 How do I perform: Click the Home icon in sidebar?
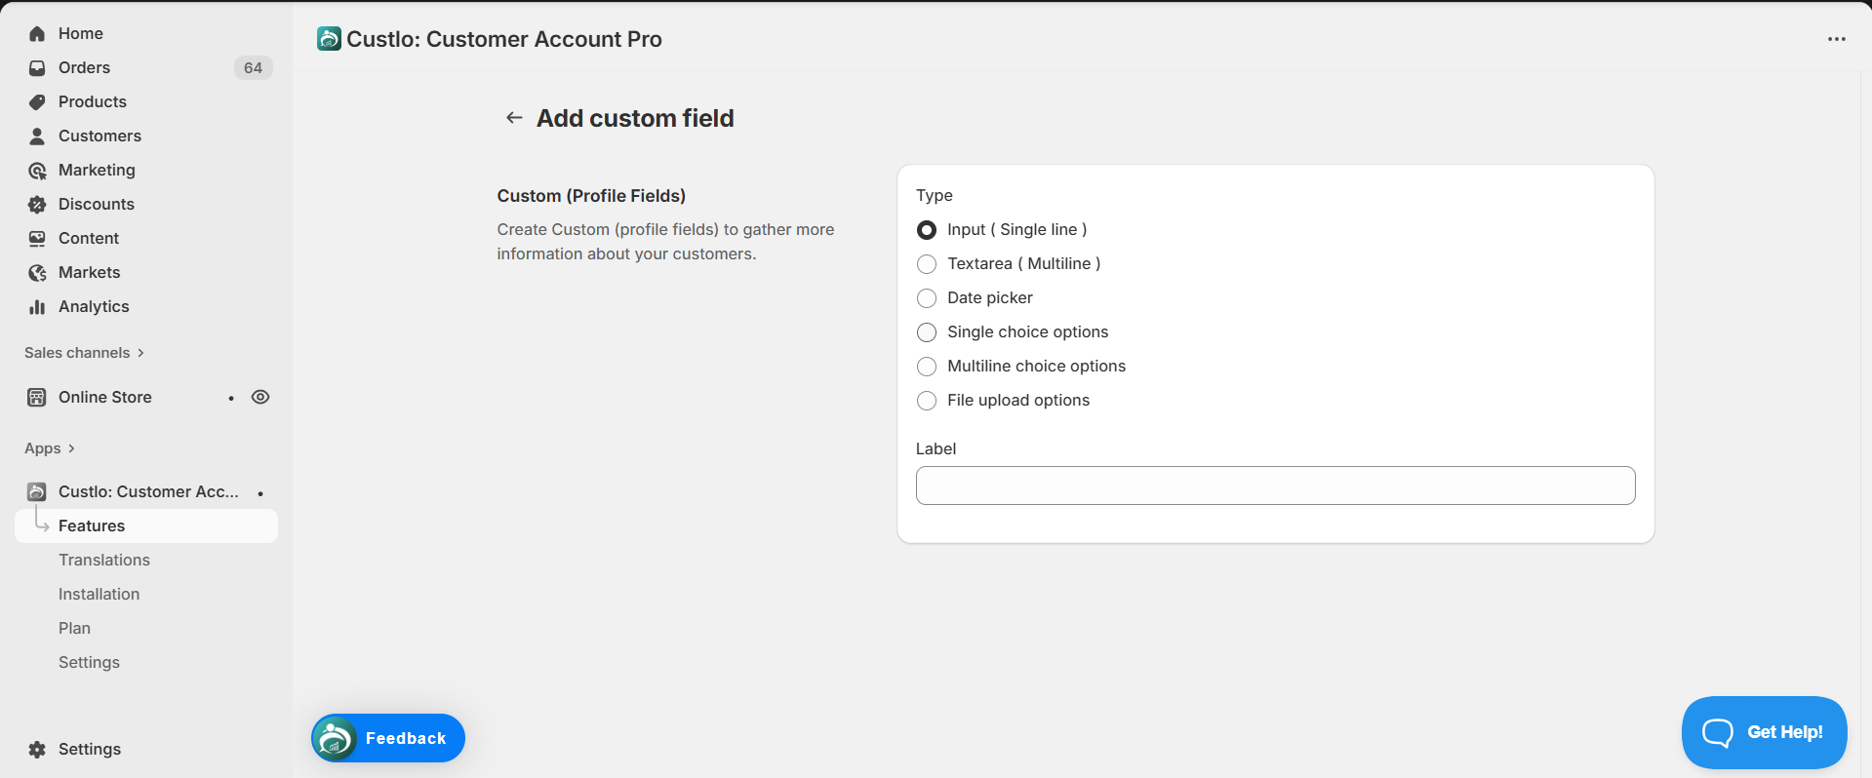pyautogui.click(x=37, y=34)
